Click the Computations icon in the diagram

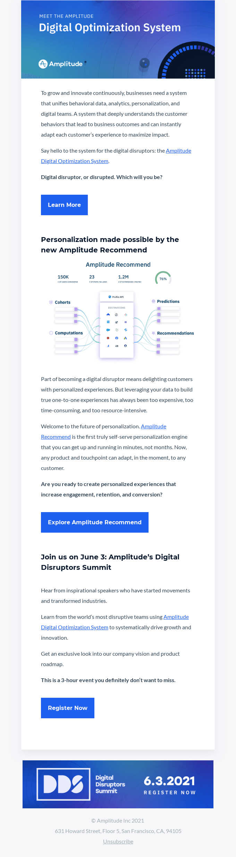(51, 333)
